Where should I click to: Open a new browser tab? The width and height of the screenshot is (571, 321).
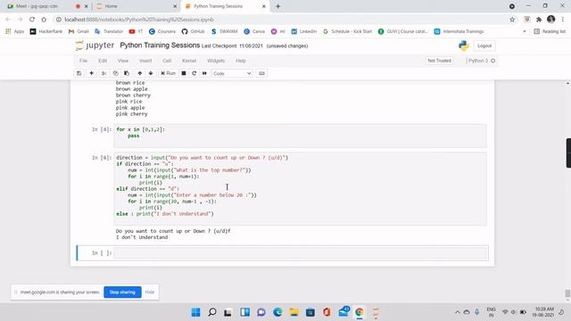pos(277,6)
